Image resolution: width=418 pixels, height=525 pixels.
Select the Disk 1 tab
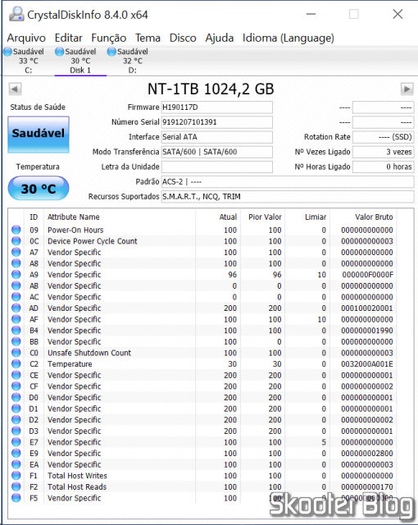pos(80,61)
